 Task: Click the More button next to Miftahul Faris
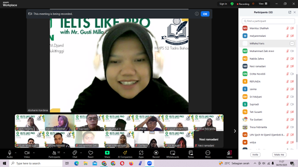pyautogui.click(x=292, y=44)
